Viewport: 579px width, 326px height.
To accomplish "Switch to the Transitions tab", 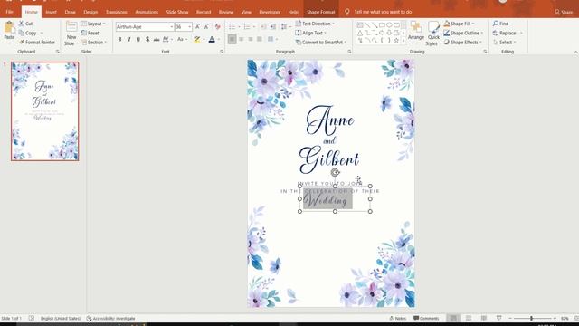I will (x=117, y=12).
